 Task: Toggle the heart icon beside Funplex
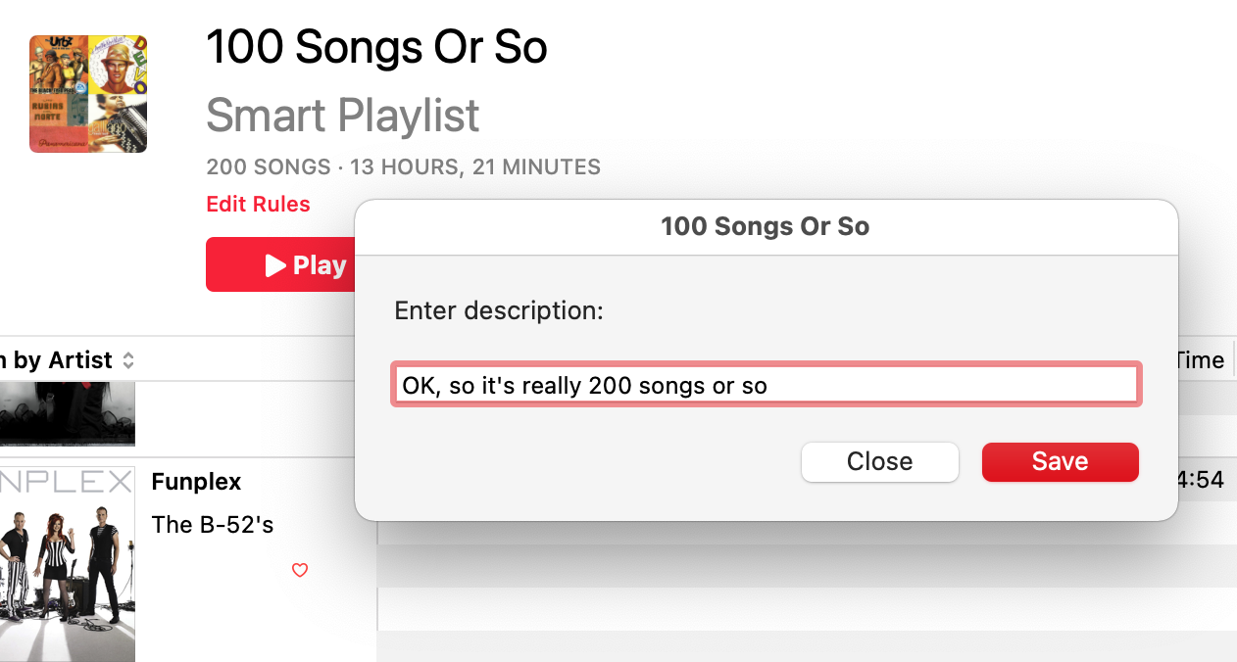(x=300, y=570)
